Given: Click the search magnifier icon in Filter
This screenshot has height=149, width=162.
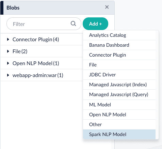Looking at the screenshot, I should tap(73, 24).
